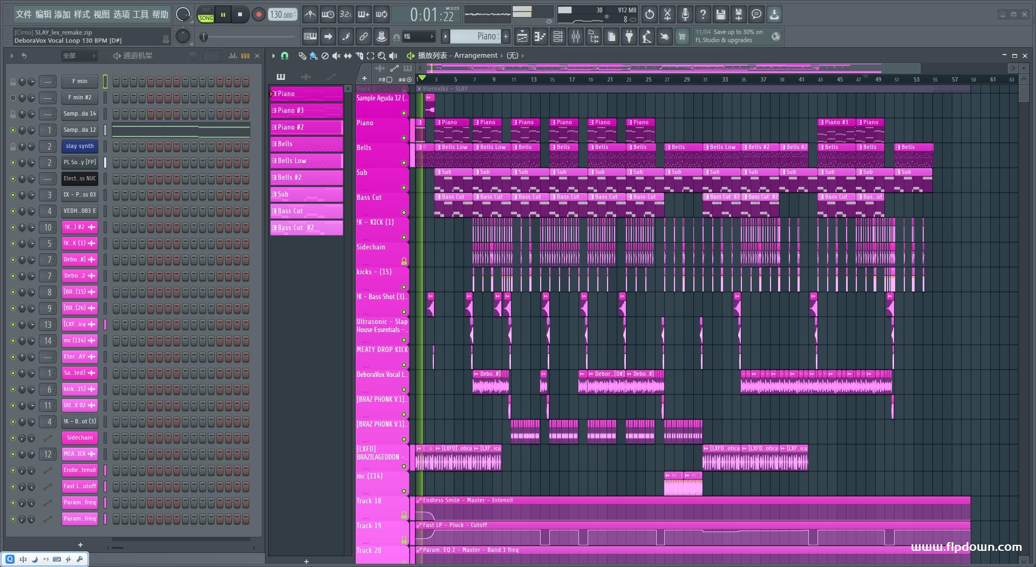Select the Paint brush tool in playlist

313,56
